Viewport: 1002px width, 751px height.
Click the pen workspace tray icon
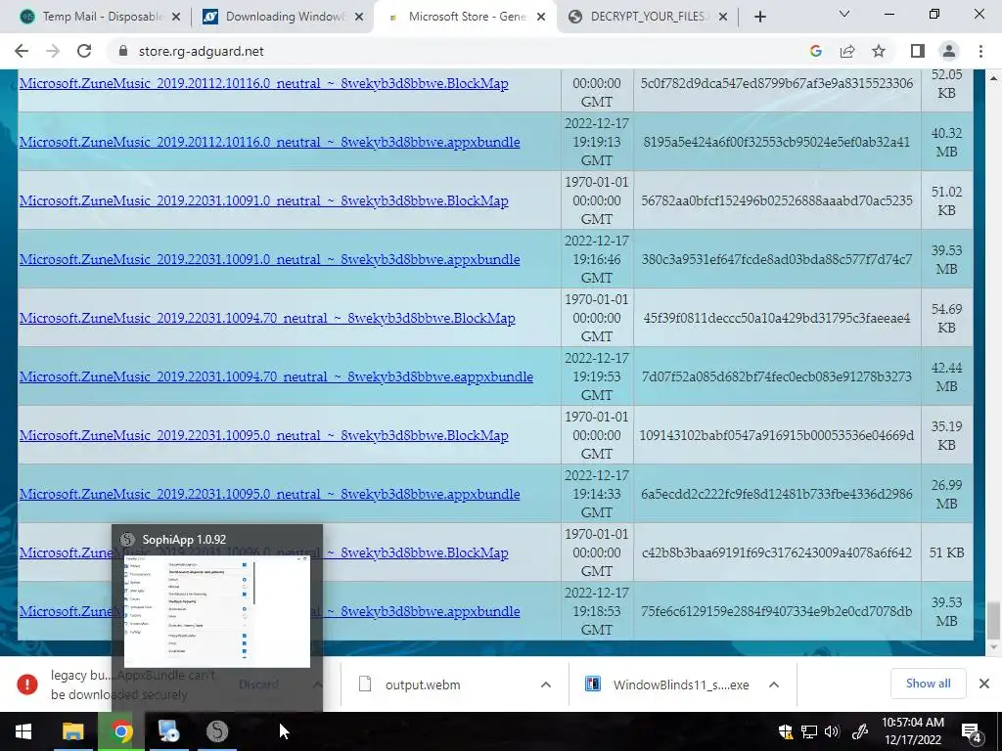coord(859,731)
